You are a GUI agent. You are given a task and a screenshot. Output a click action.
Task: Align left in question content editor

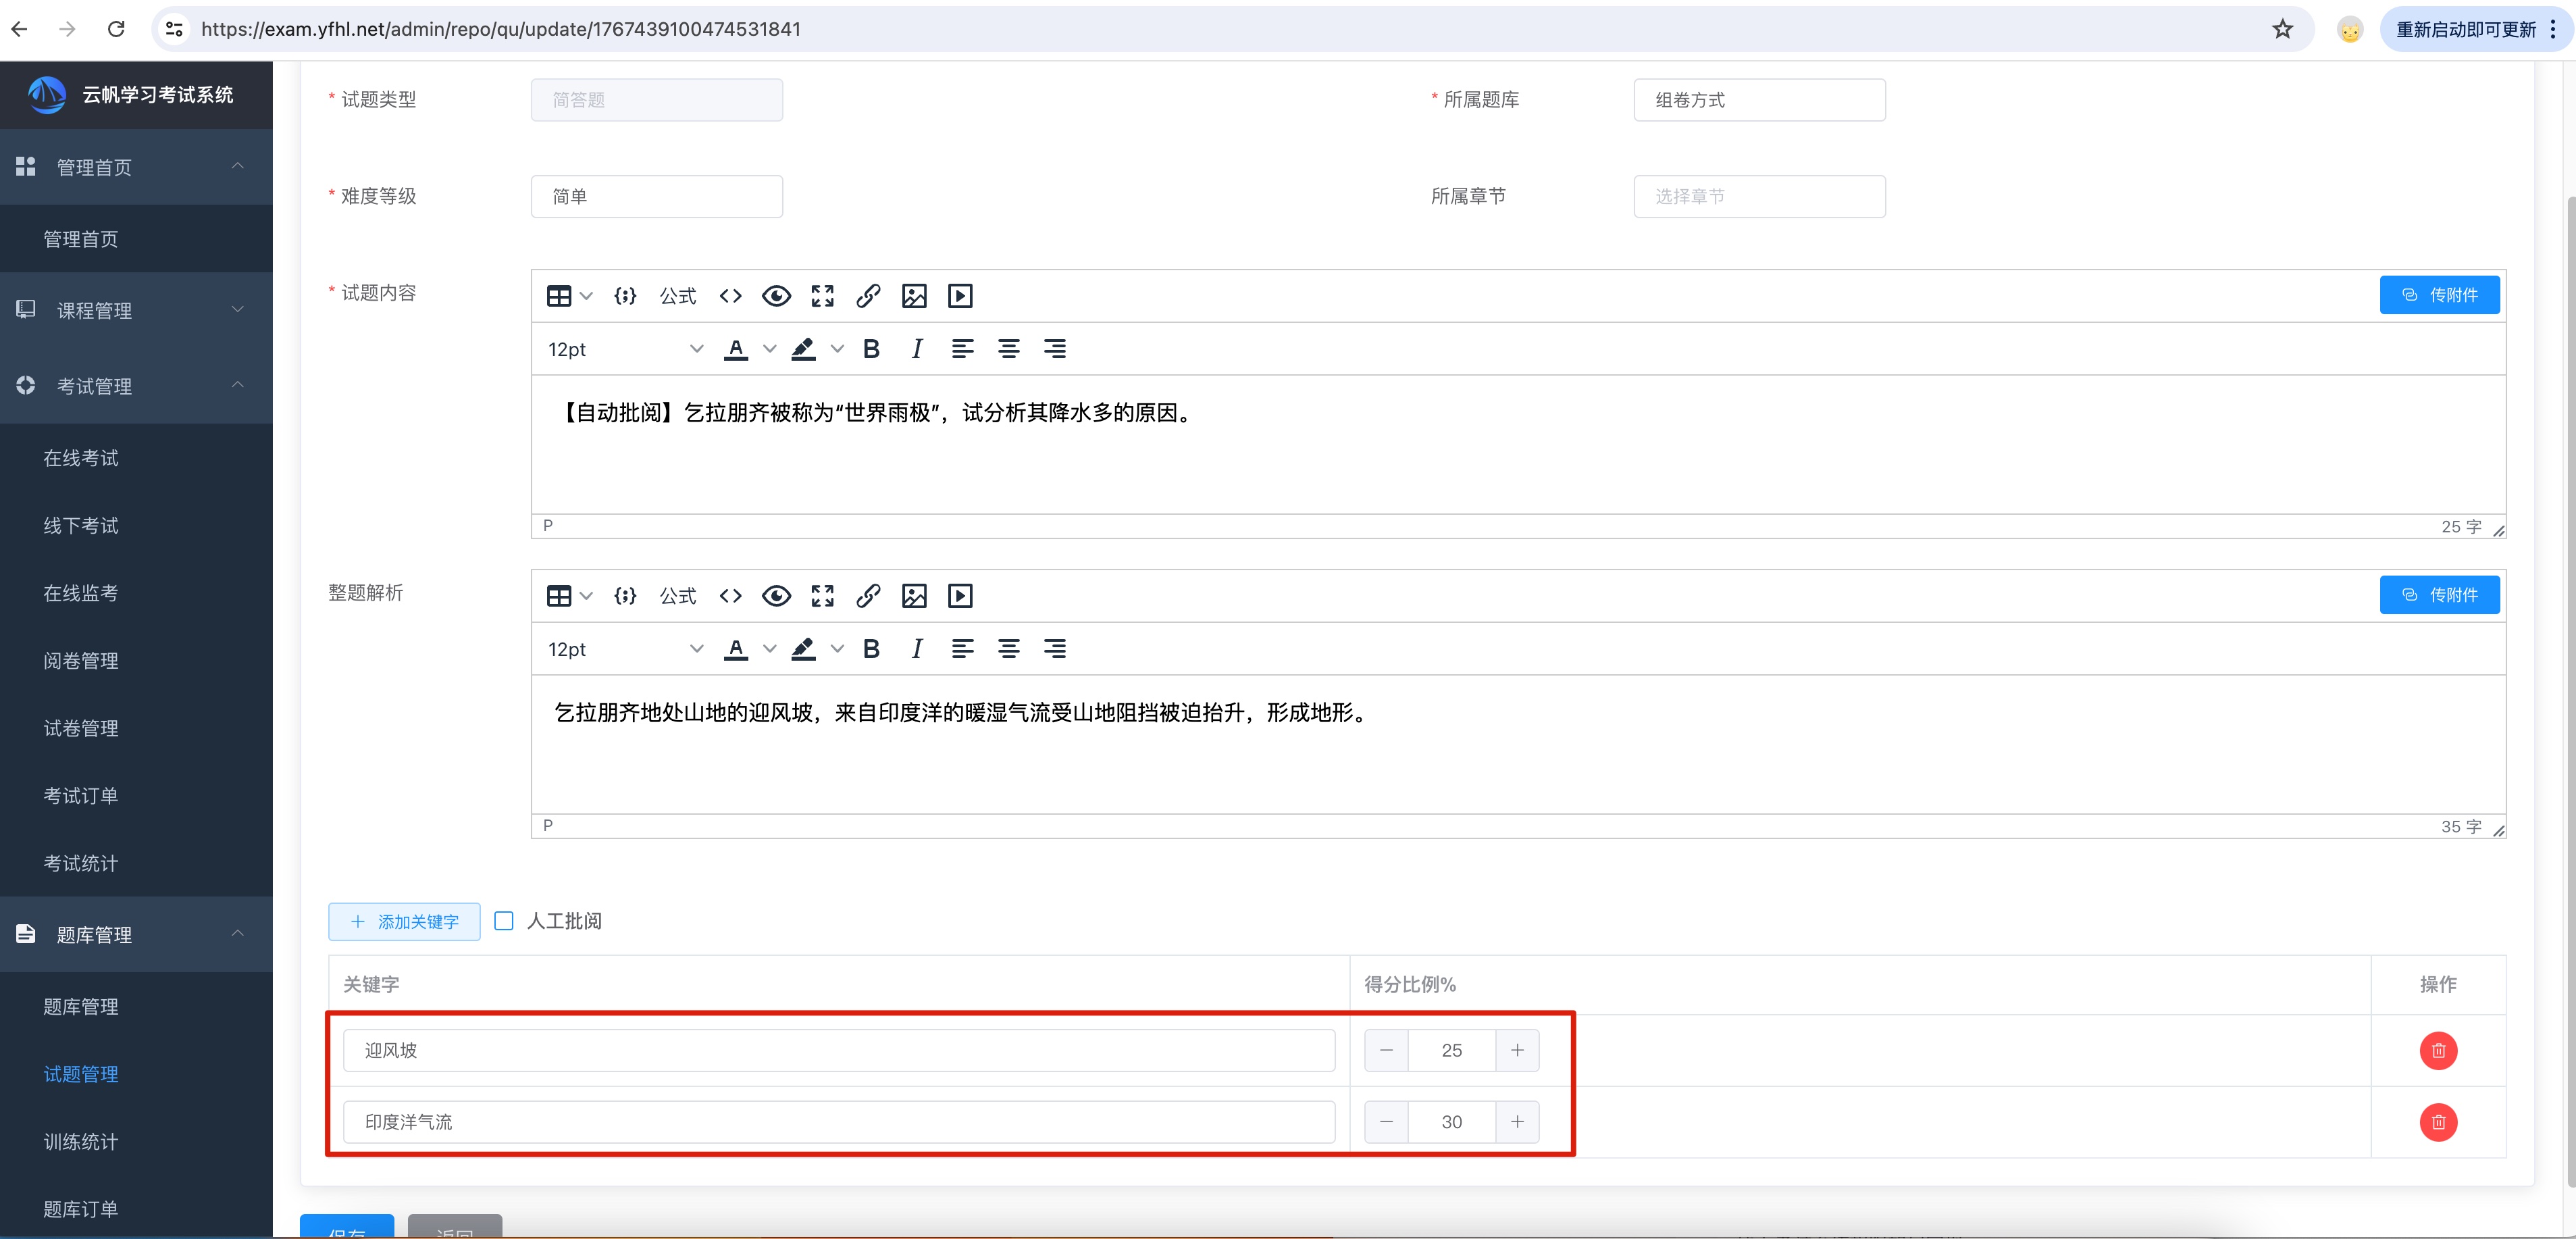pos(962,349)
